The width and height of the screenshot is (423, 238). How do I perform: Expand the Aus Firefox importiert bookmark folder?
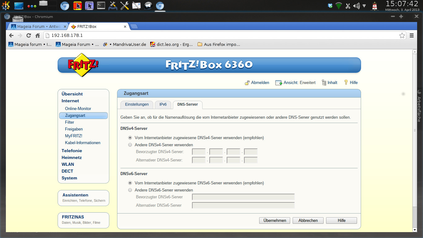pyautogui.click(x=219, y=44)
